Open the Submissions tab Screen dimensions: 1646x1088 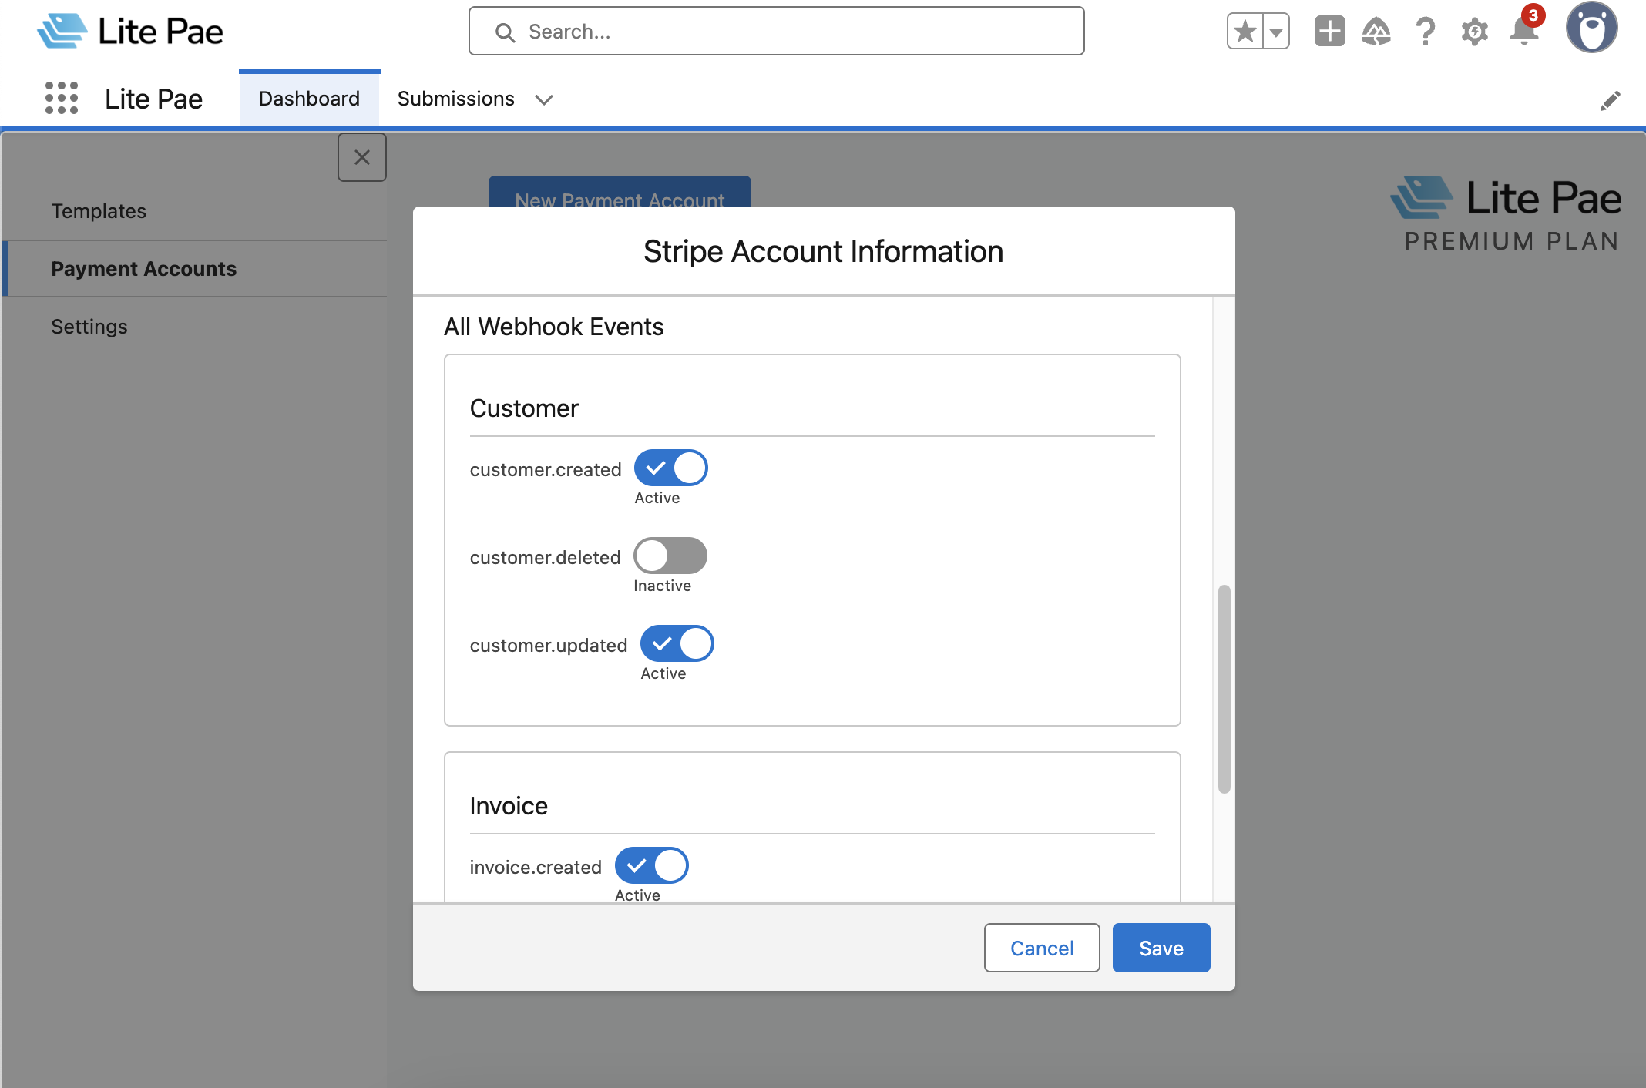[x=456, y=99]
